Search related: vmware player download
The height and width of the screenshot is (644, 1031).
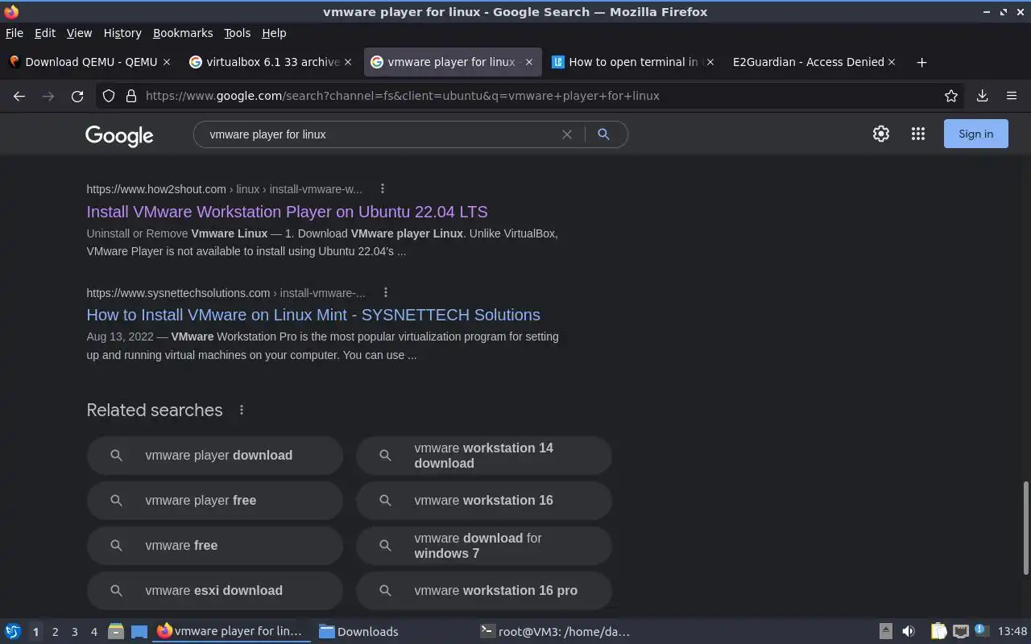pyautogui.click(x=215, y=456)
